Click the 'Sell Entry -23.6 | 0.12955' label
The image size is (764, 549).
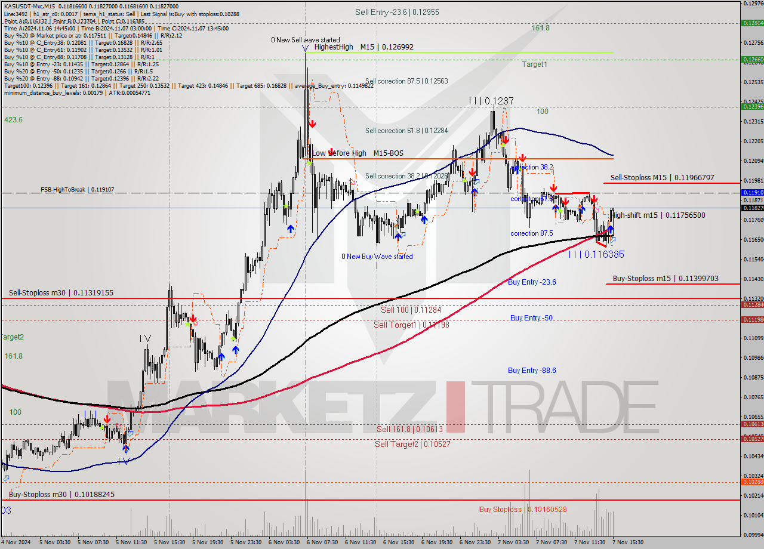(396, 12)
